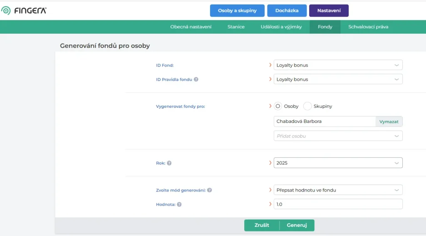
Task: Click the Hodnota value input field
Action: (x=338, y=204)
